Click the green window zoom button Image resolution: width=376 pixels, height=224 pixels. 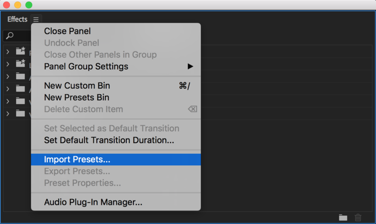click(29, 5)
